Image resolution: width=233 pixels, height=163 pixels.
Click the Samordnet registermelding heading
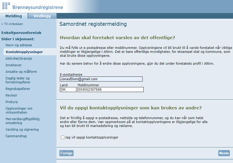tap(93, 24)
